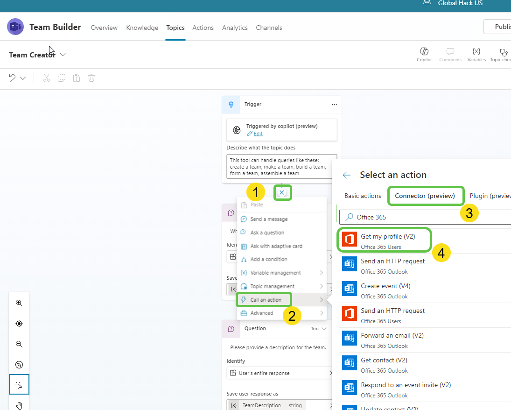Click the undo arrow icon
This screenshot has width=511, height=410.
[14, 78]
